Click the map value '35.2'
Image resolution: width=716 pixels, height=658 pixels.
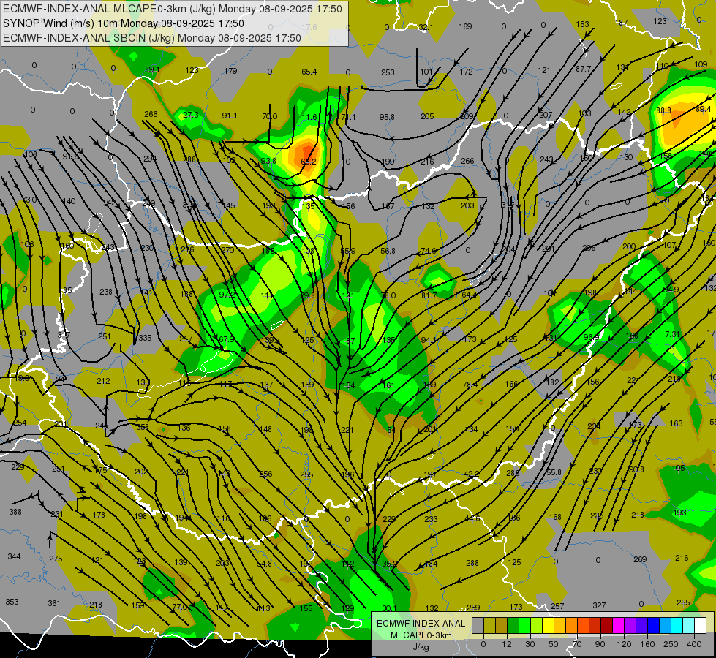click(x=389, y=564)
